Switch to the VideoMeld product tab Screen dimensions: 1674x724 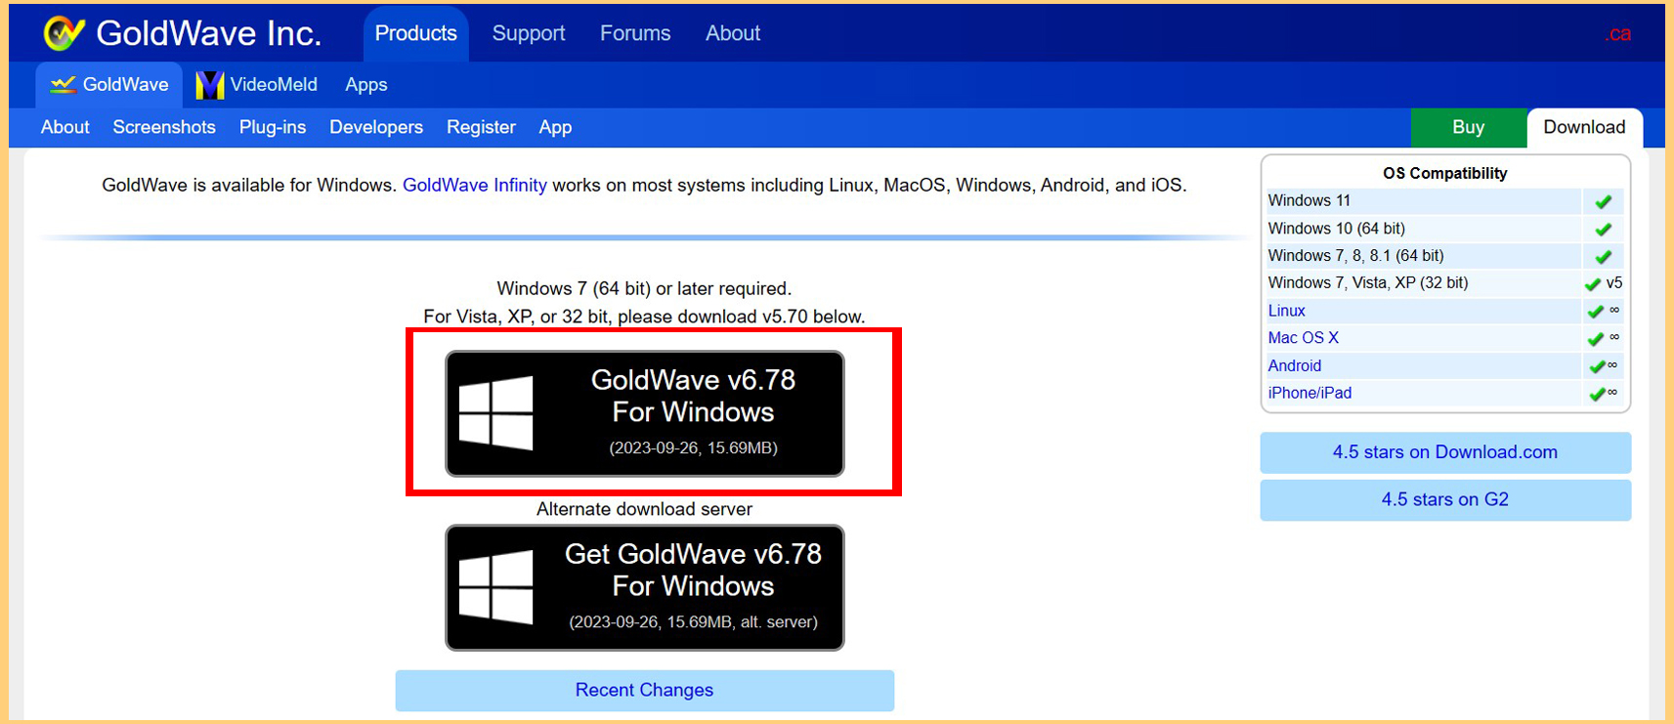[x=257, y=85]
